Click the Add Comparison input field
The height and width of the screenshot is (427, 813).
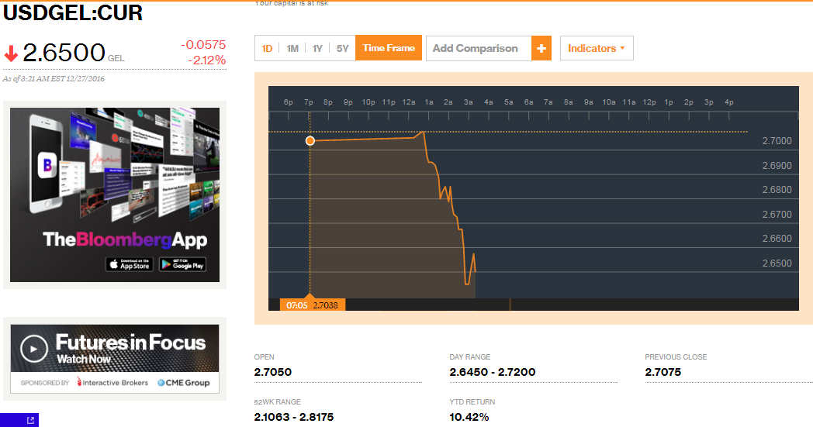478,48
